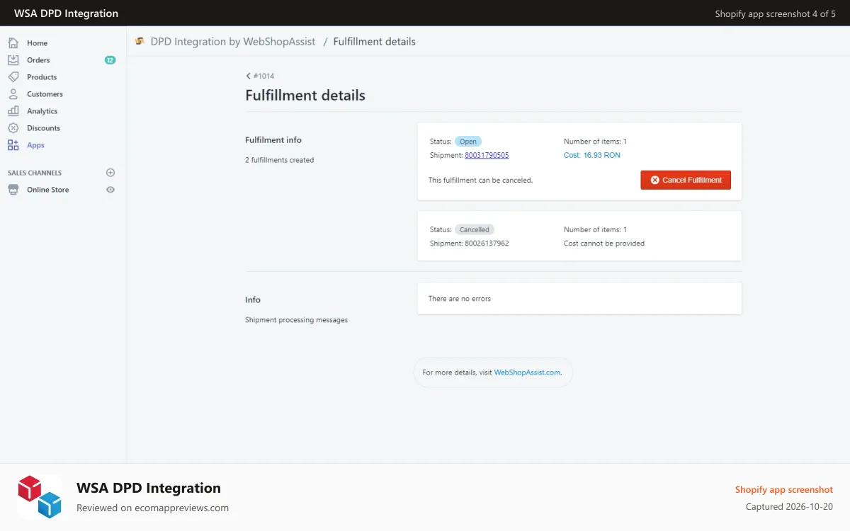This screenshot has width=850, height=531.
Task: Click the Info section heading
Action: [x=253, y=300]
